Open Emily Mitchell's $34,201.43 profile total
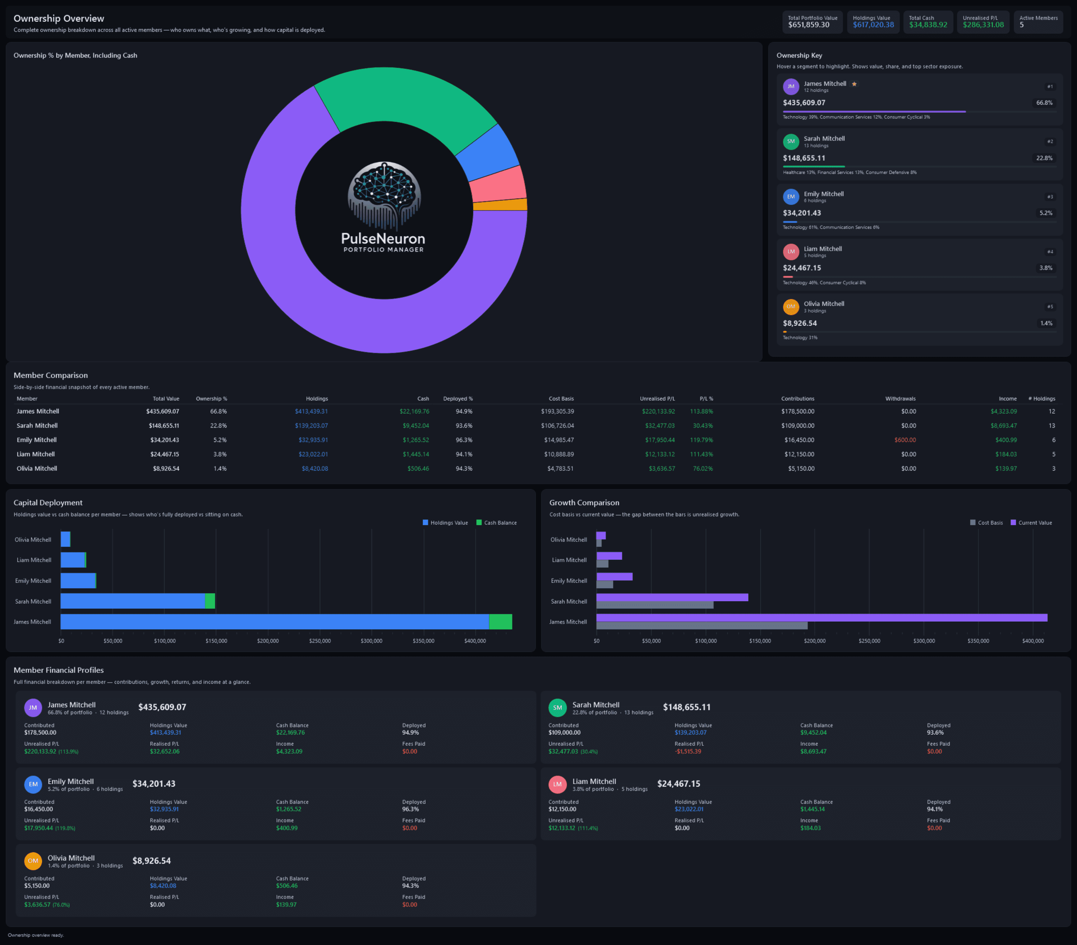1077x945 pixels. [x=154, y=784]
